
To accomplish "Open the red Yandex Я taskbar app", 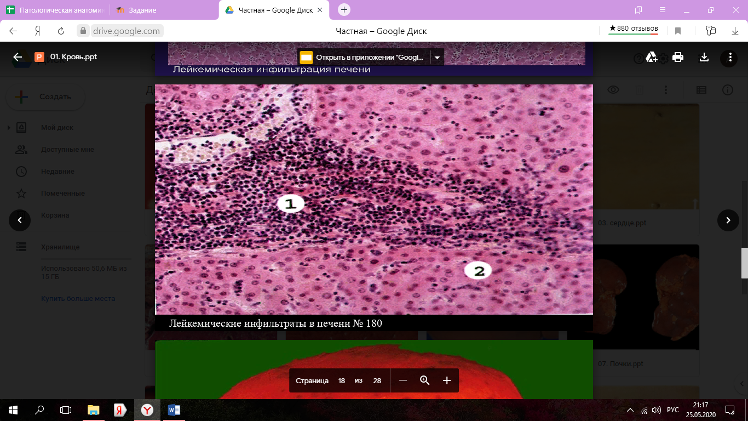I will [x=120, y=409].
